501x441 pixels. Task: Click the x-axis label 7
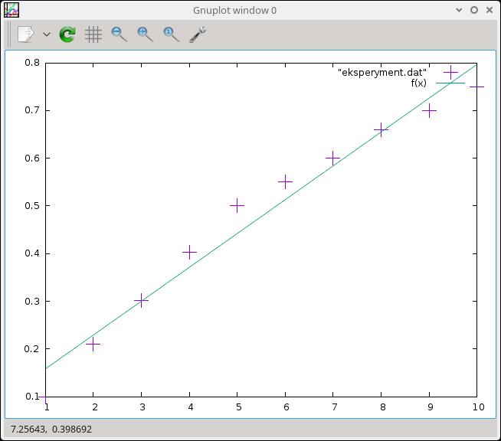coord(334,407)
